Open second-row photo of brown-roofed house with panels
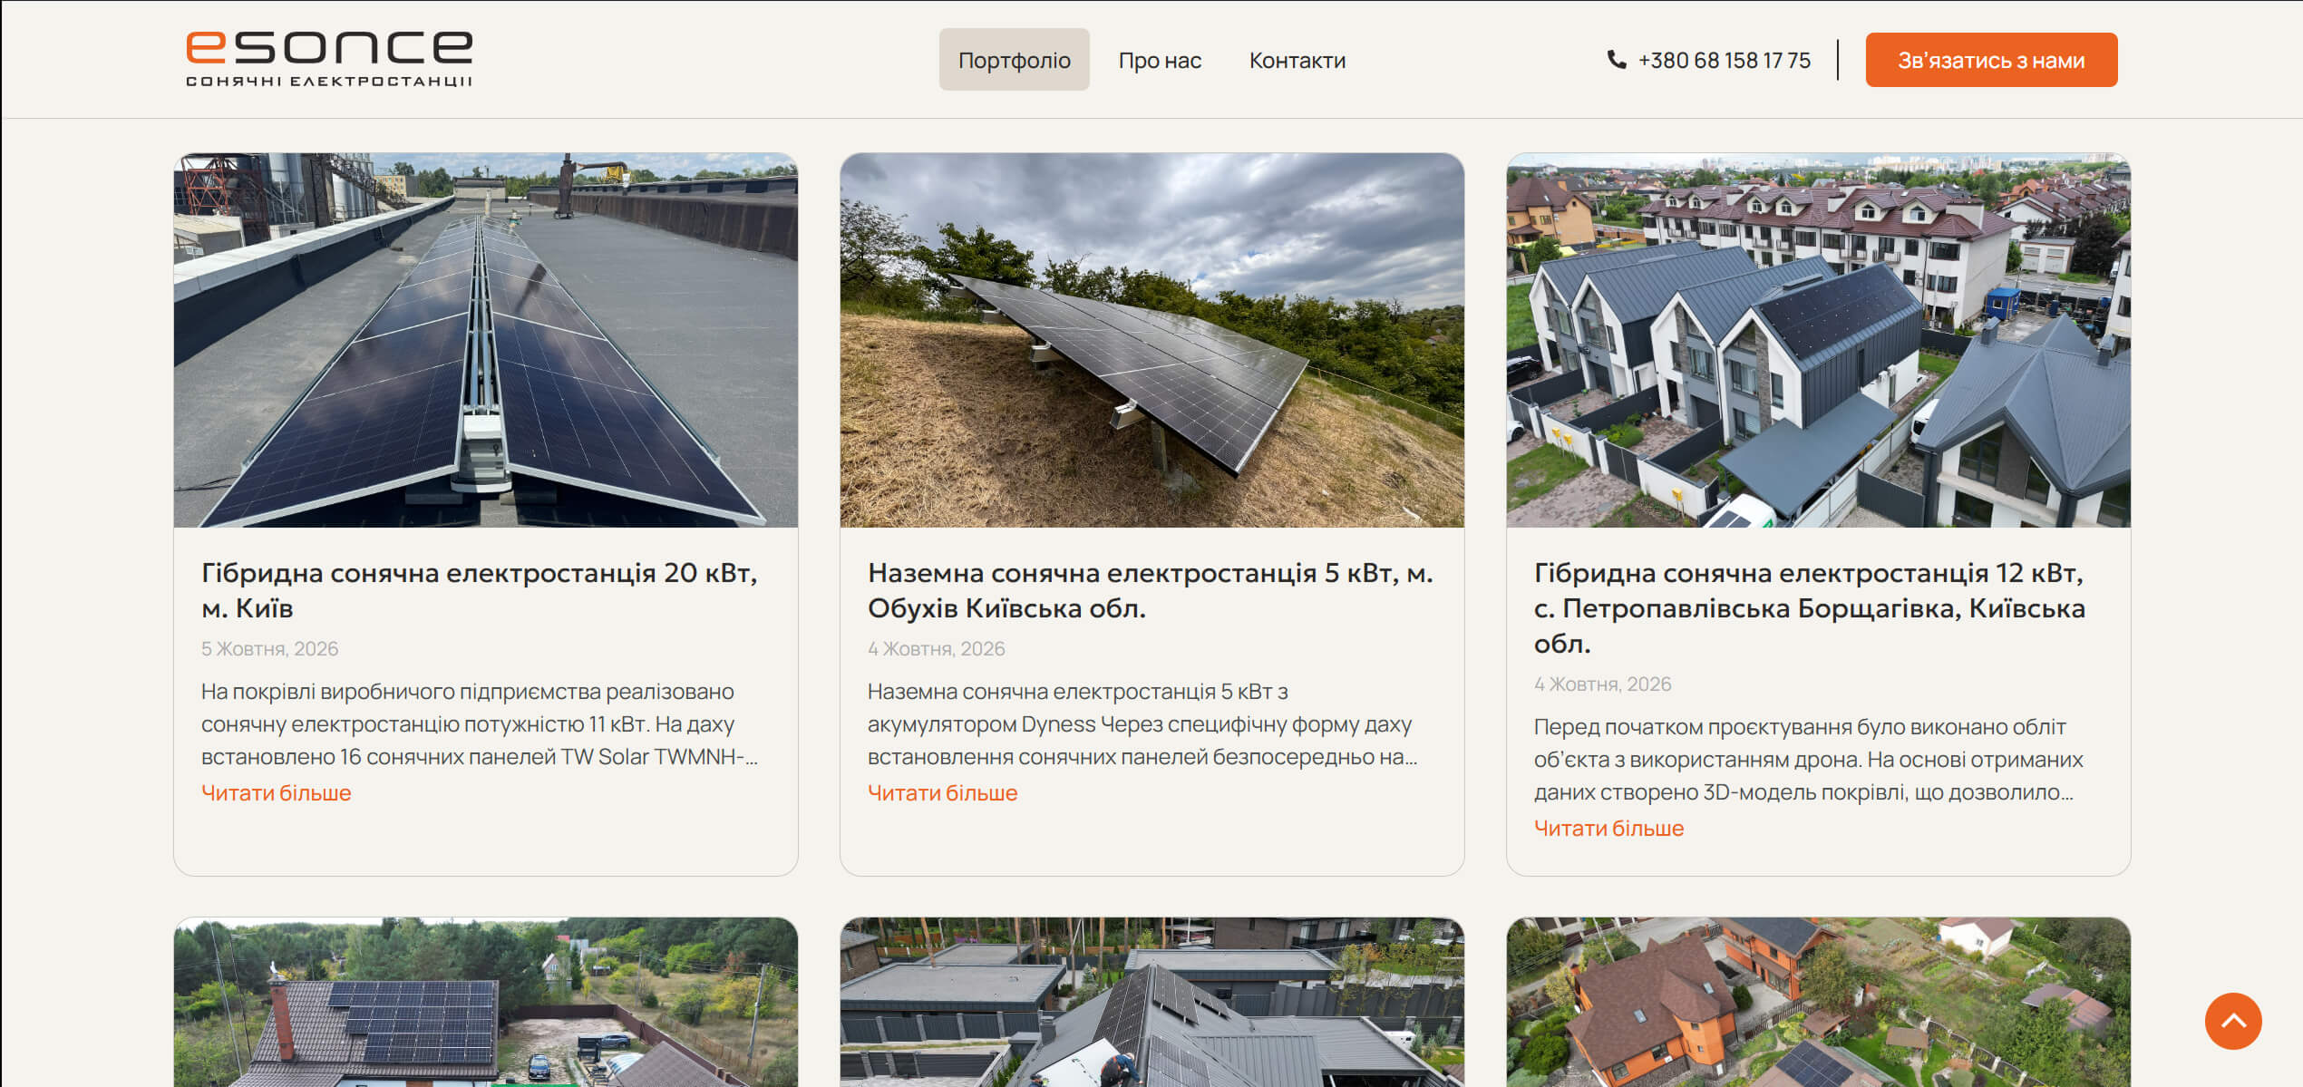Viewport: 2303px width, 1087px height. click(486, 1002)
